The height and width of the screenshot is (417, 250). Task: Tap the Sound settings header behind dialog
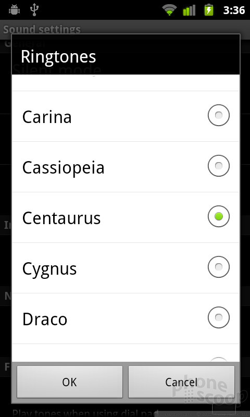point(42,29)
